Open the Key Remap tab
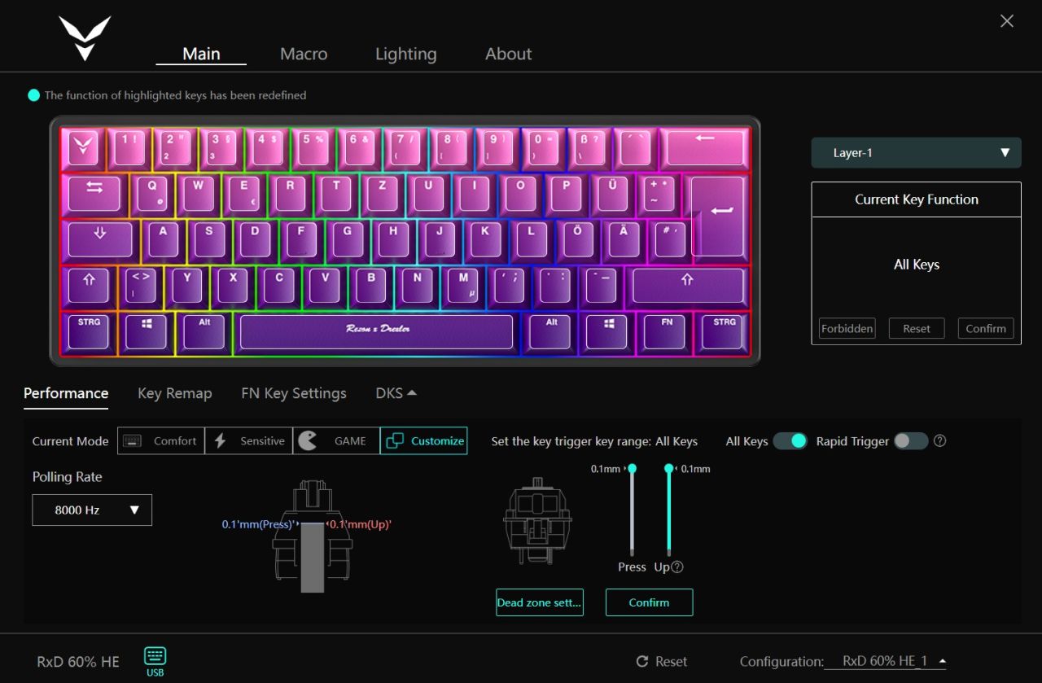 [x=174, y=393]
